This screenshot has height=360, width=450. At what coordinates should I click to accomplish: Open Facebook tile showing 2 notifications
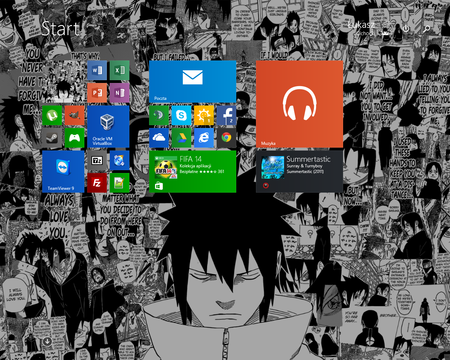coord(226,115)
